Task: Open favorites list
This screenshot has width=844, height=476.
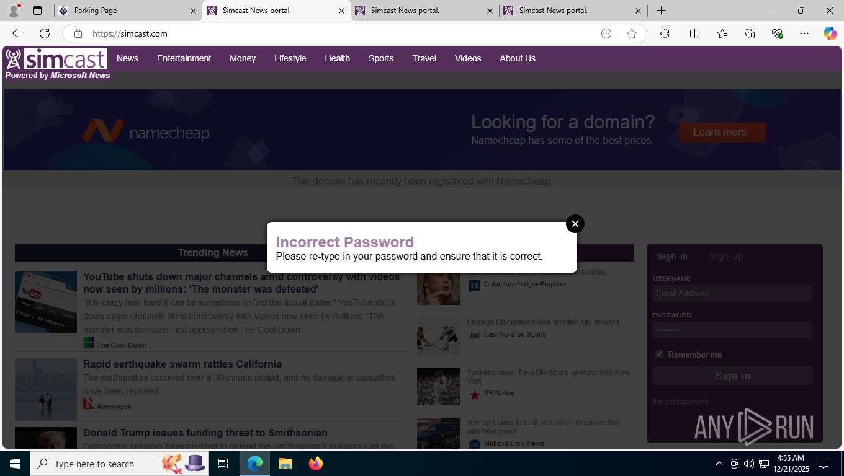Action: (722, 33)
